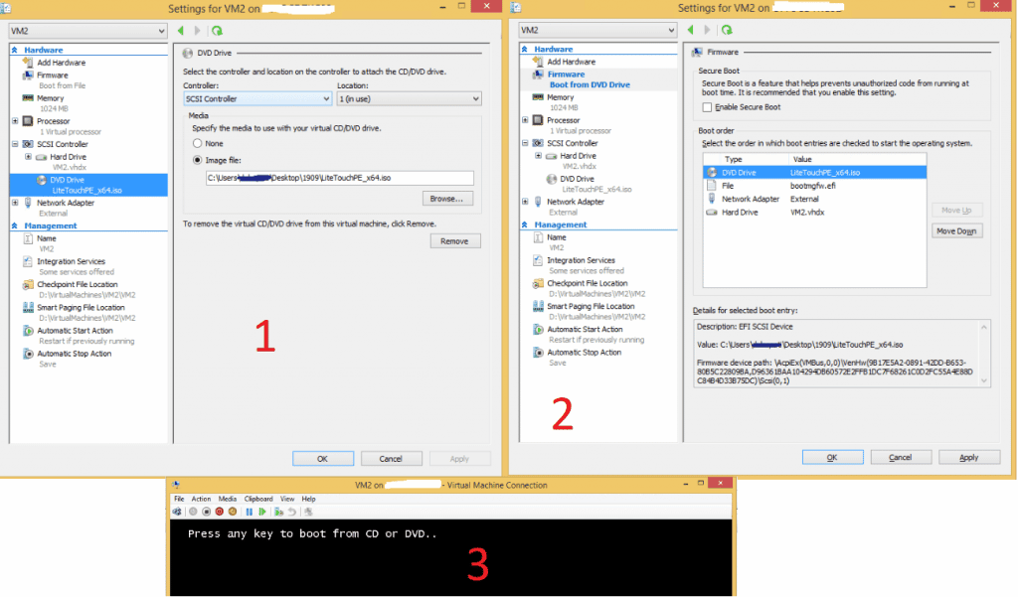This screenshot has height=597, width=1018.
Task: Open the Location dropdown showing 1 (in use)
Action: coord(409,98)
